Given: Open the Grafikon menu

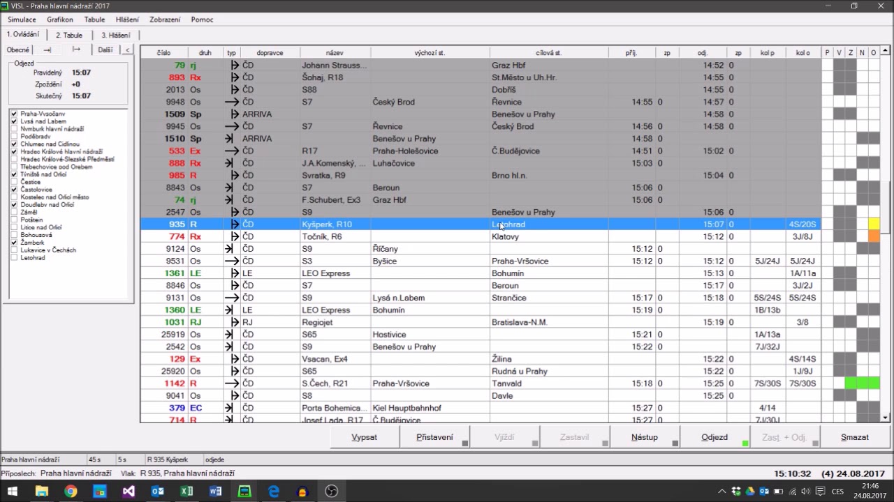Looking at the screenshot, I should pyautogui.click(x=60, y=20).
